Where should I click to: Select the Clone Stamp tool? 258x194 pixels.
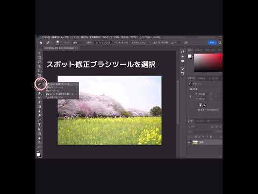tap(39, 93)
